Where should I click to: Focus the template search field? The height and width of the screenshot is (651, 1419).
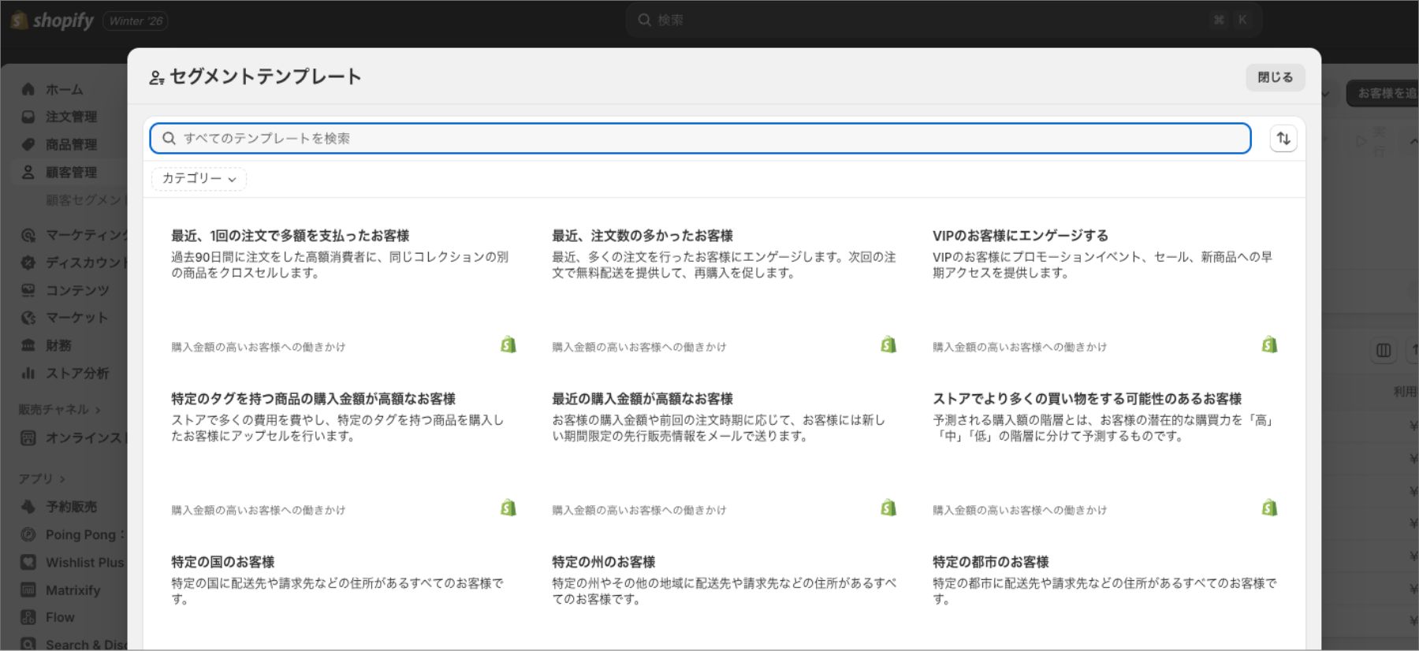coord(700,139)
